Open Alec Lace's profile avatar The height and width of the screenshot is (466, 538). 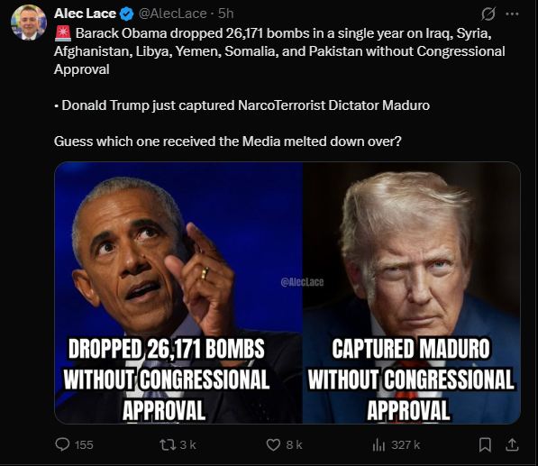pos(29,23)
